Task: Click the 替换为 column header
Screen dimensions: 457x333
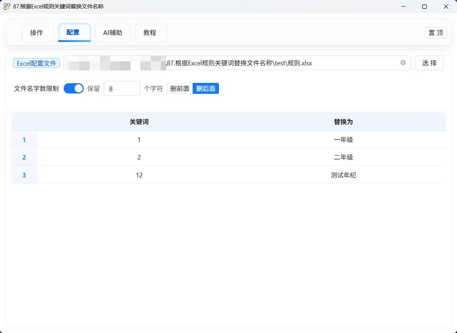Action: pyautogui.click(x=343, y=122)
